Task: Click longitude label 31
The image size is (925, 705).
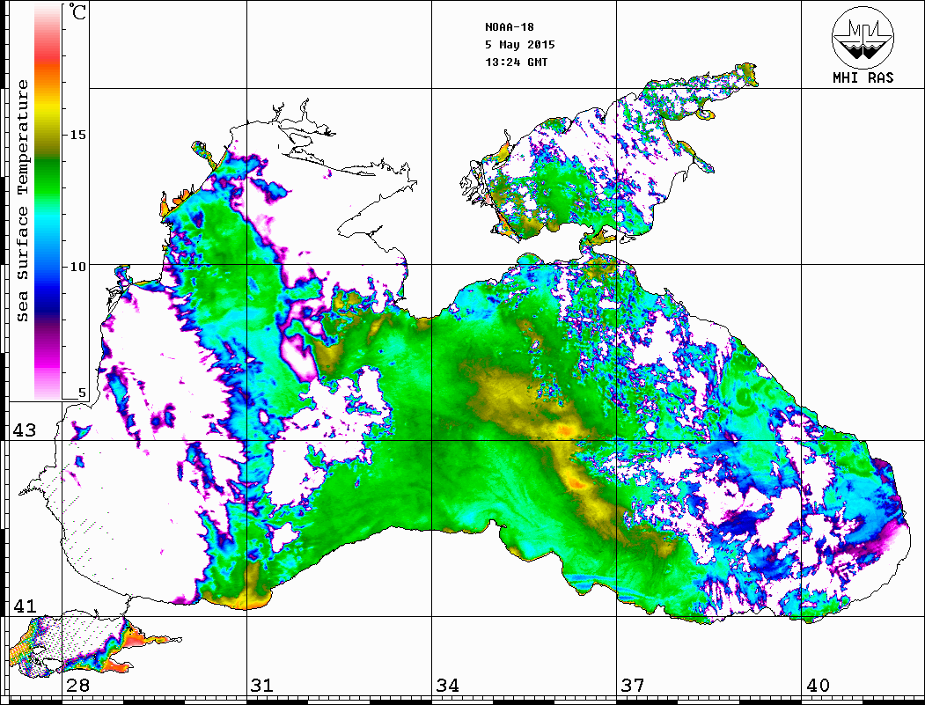Action: [x=262, y=685]
